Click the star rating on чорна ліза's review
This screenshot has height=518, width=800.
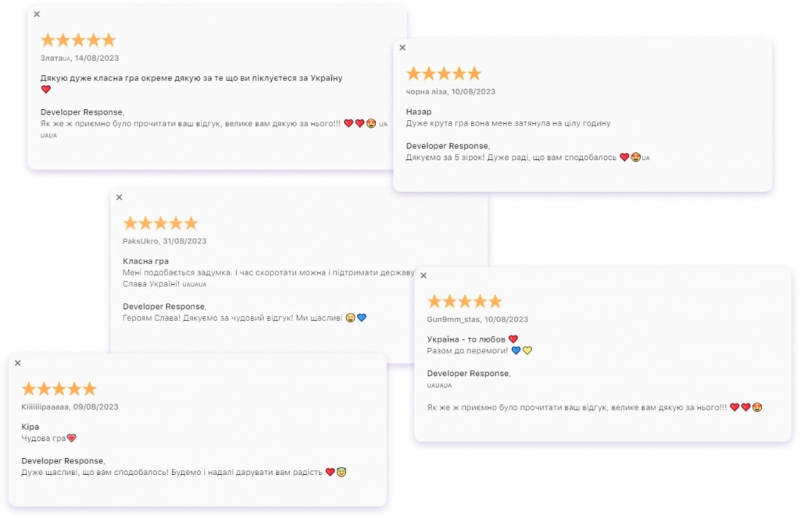coord(444,73)
